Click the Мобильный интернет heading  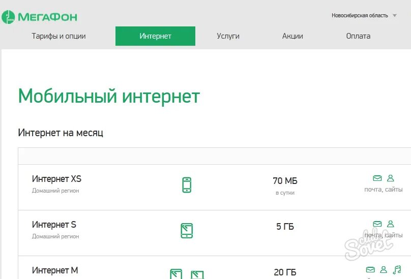pos(109,96)
